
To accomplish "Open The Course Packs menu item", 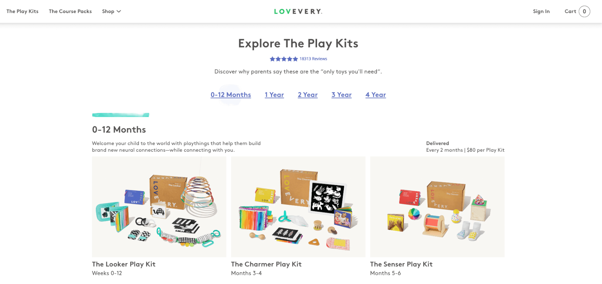I will [x=70, y=11].
